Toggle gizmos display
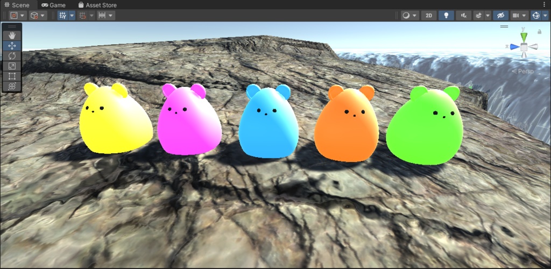The height and width of the screenshot is (269, 551). click(x=535, y=16)
